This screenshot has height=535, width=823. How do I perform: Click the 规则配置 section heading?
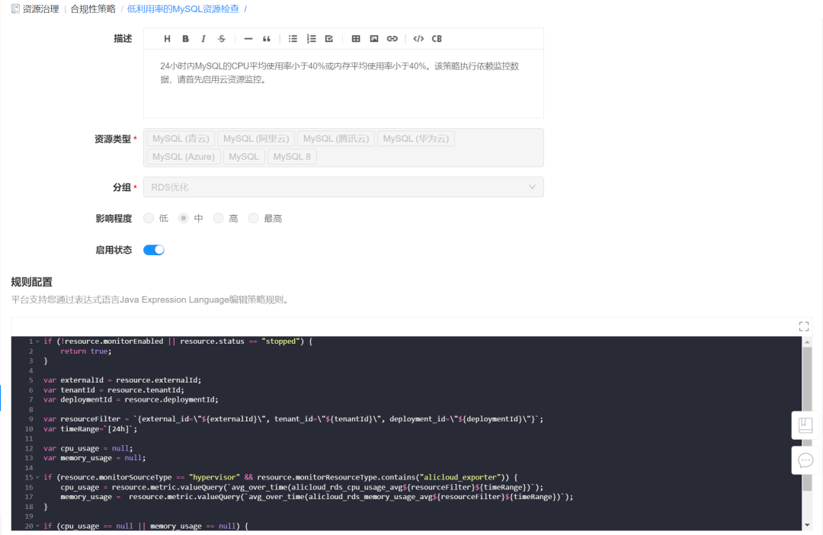(31, 282)
